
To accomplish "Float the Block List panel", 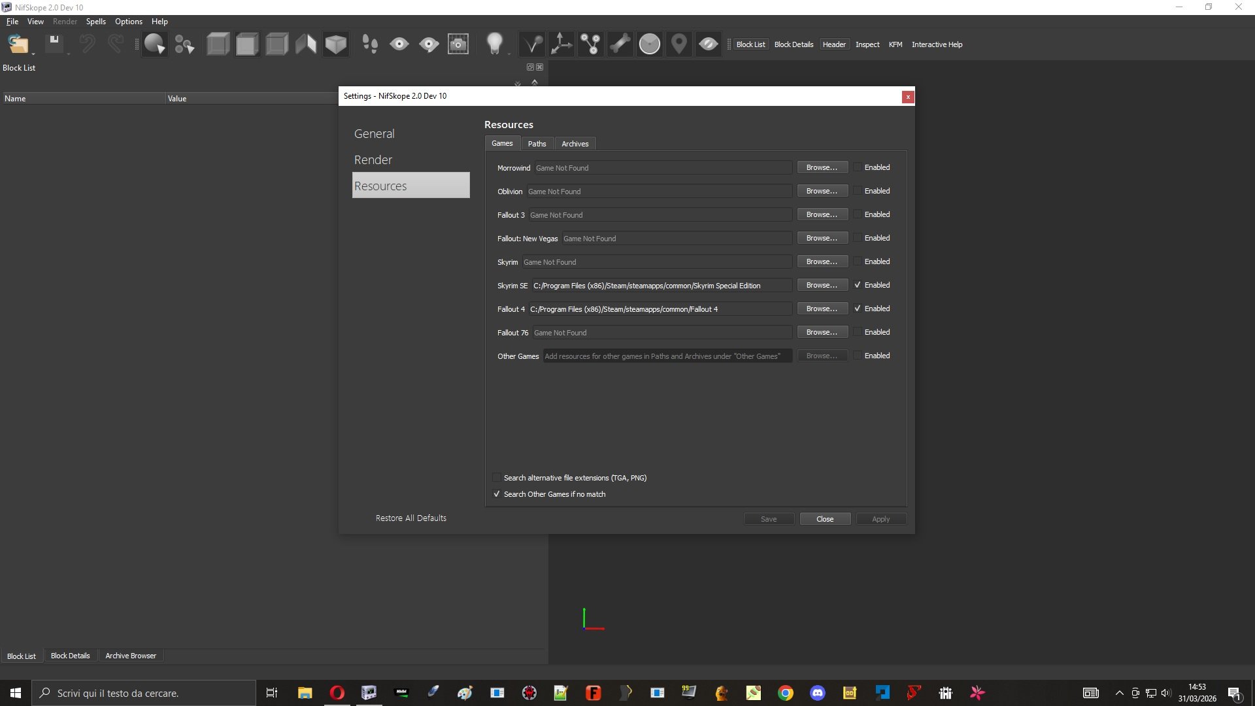I will coord(530,67).
